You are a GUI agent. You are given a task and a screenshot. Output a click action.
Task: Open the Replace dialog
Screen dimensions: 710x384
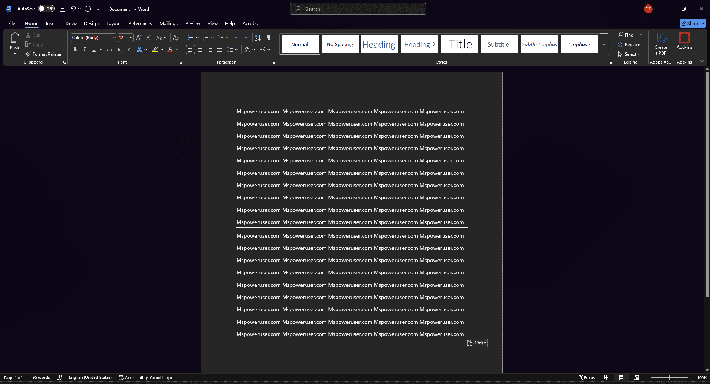click(629, 44)
